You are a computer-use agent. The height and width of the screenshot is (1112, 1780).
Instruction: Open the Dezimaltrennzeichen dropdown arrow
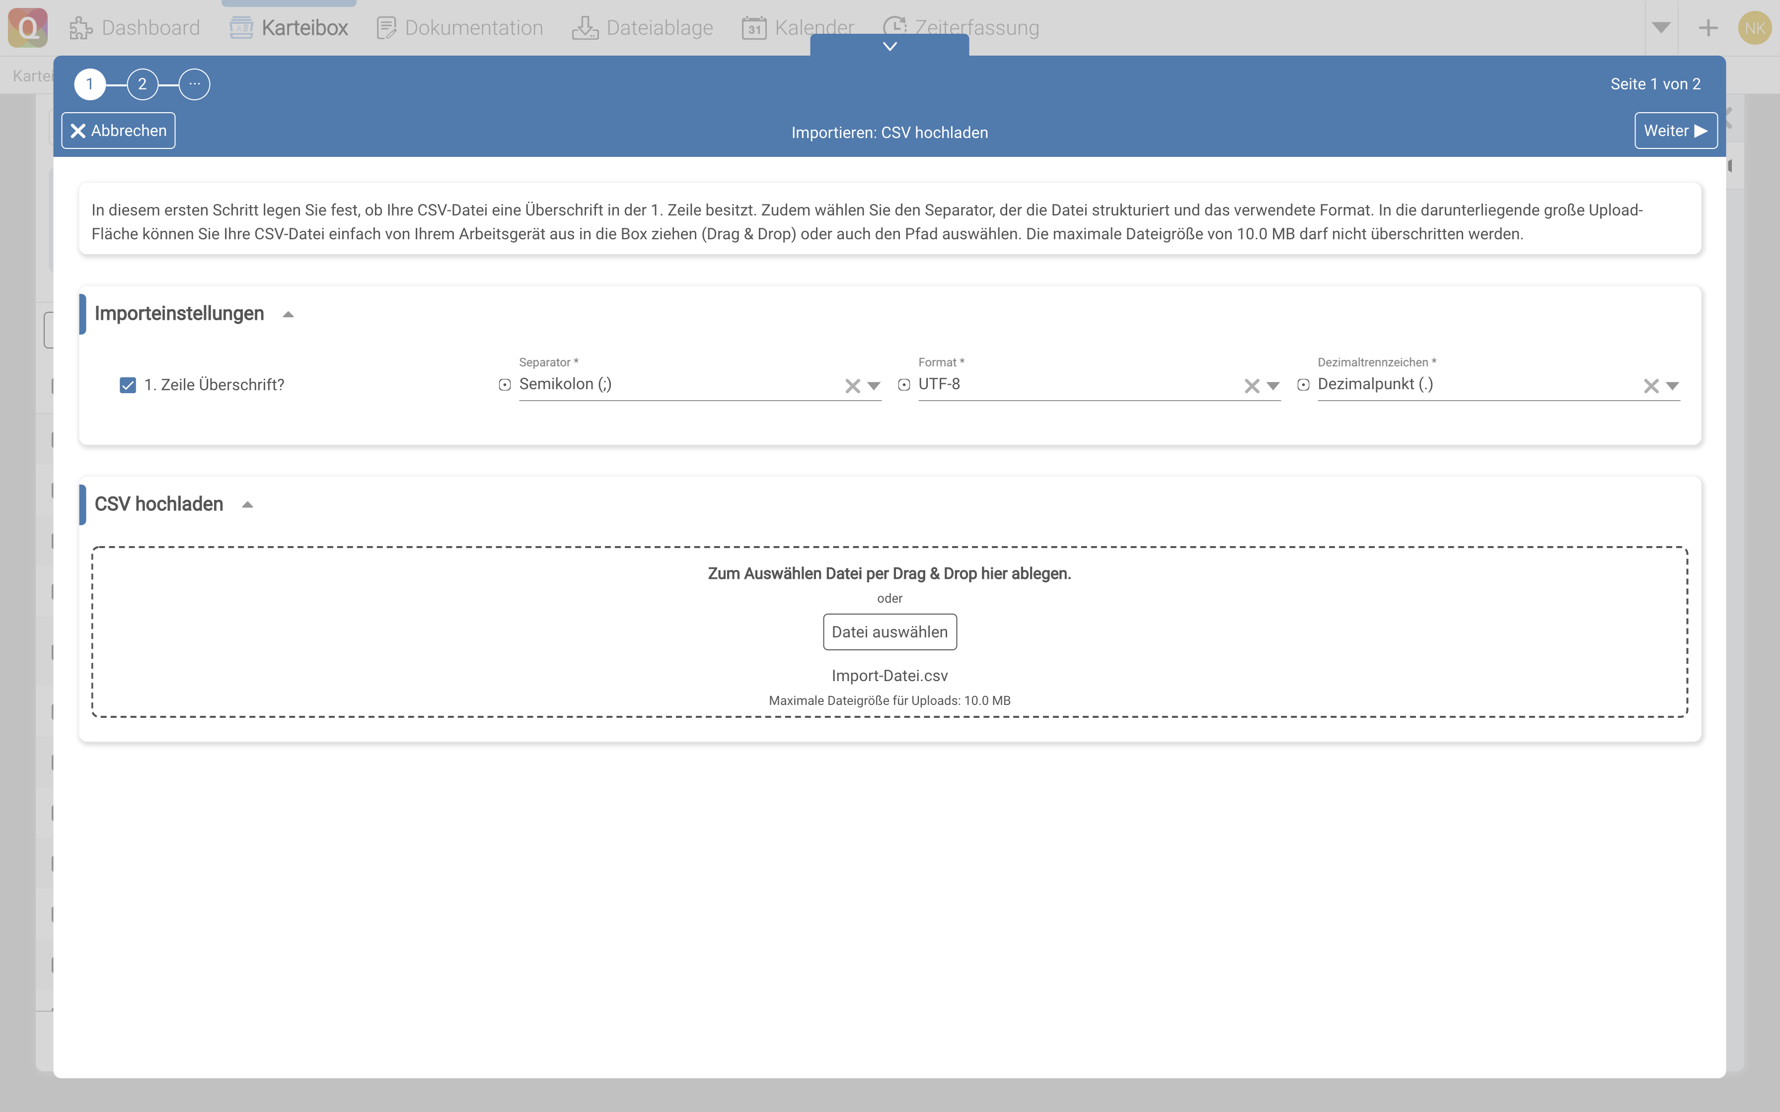point(1673,386)
